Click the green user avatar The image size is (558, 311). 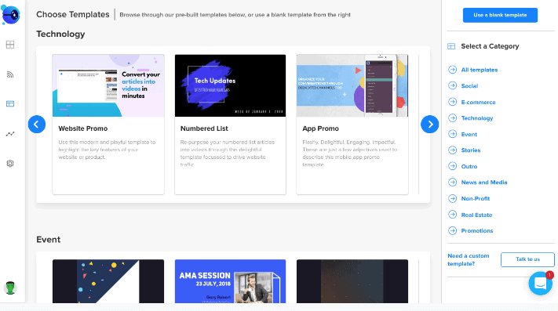pos(10,288)
